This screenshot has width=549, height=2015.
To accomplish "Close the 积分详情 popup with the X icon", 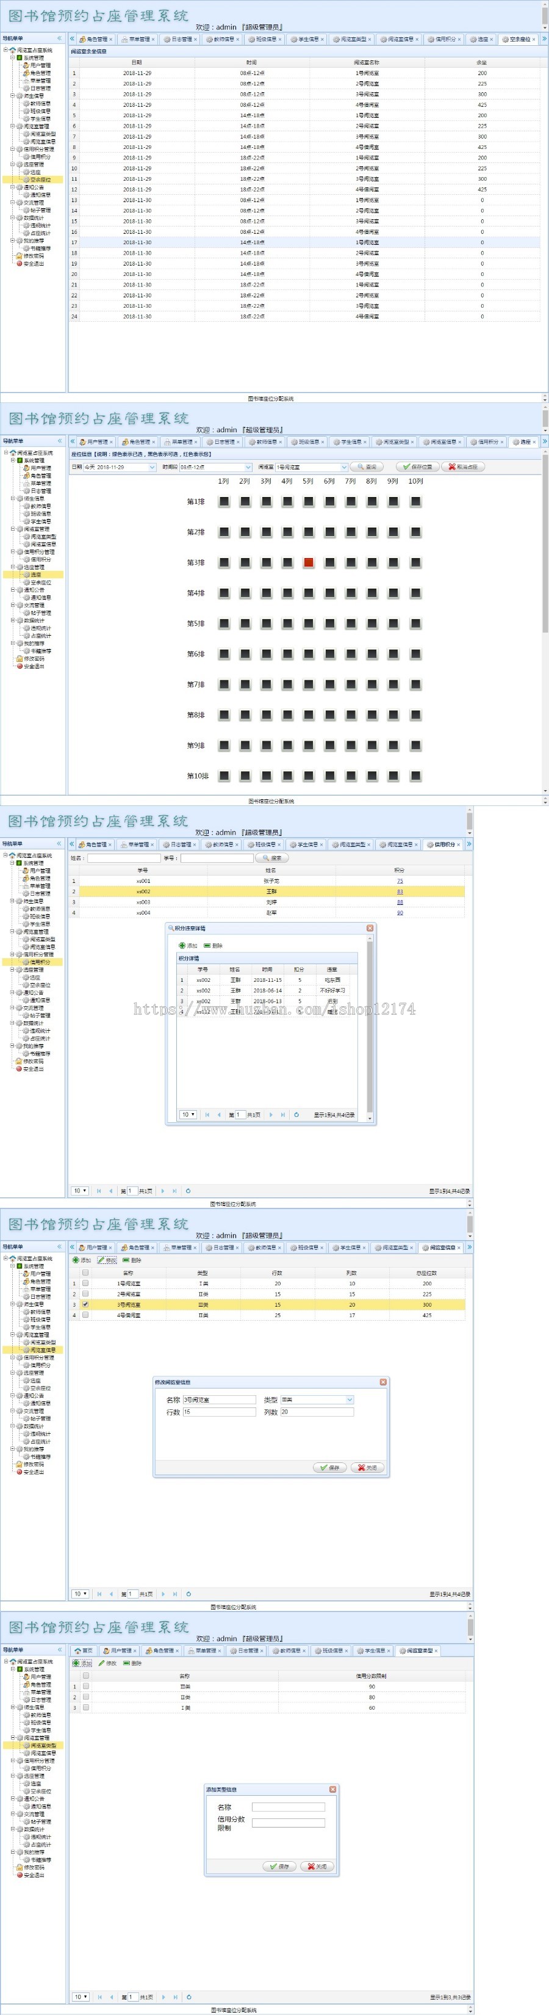I will pyautogui.click(x=370, y=929).
